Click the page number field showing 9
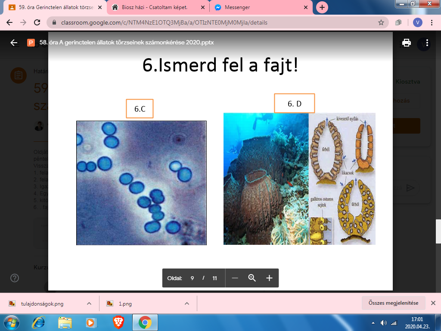 [x=193, y=278]
